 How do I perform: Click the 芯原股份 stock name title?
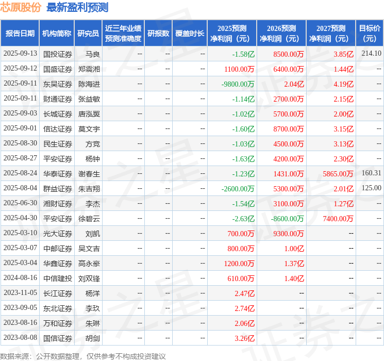click(21, 8)
